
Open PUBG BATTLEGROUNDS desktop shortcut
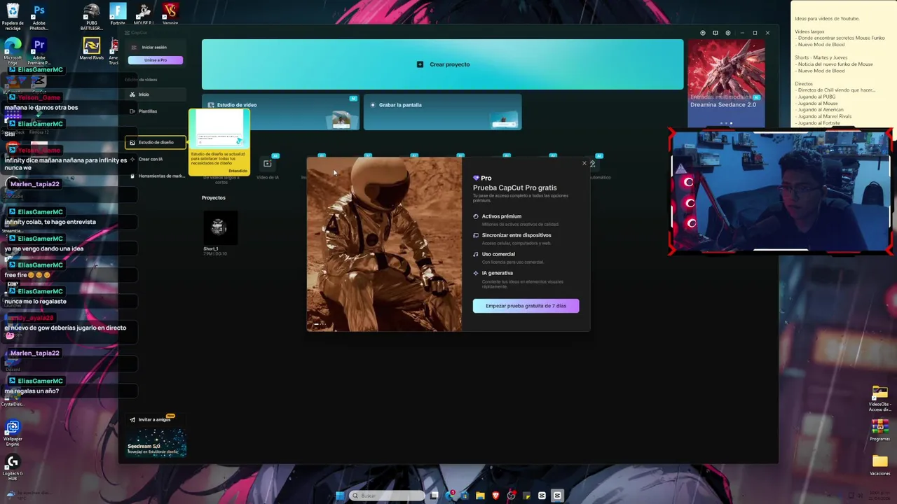(91, 17)
